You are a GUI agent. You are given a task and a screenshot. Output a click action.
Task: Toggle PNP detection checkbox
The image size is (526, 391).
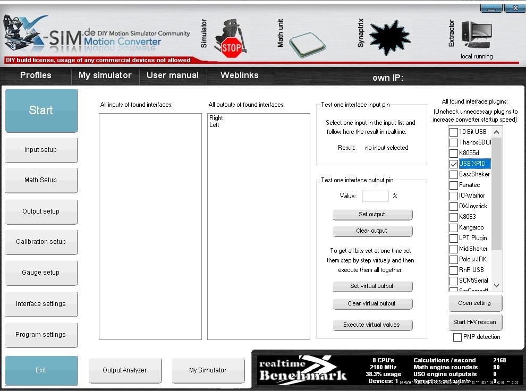[457, 337]
